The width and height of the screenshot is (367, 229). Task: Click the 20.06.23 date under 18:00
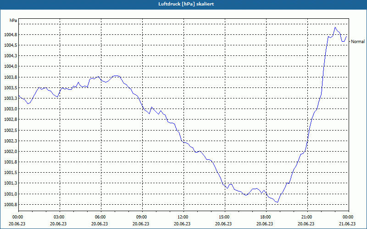tap(265, 224)
